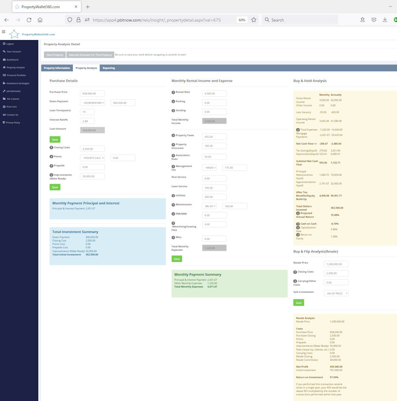Image resolution: width=397 pixels, height=401 pixels.
Task: Open Investment Strategies in the sidebar
Action: pos(16,83)
